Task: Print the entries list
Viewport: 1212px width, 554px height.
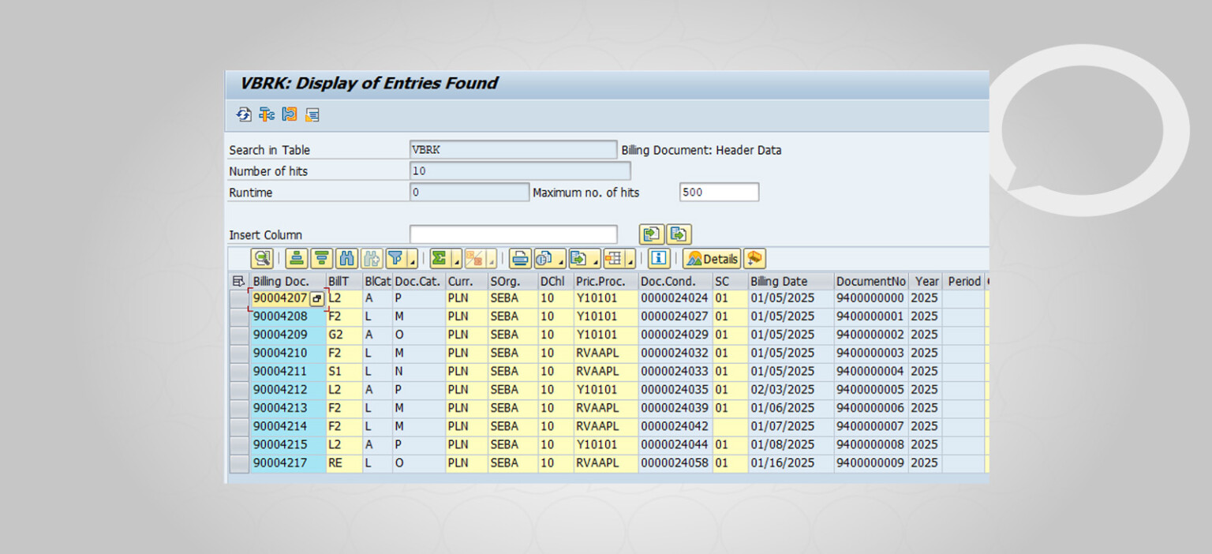Action: click(522, 258)
